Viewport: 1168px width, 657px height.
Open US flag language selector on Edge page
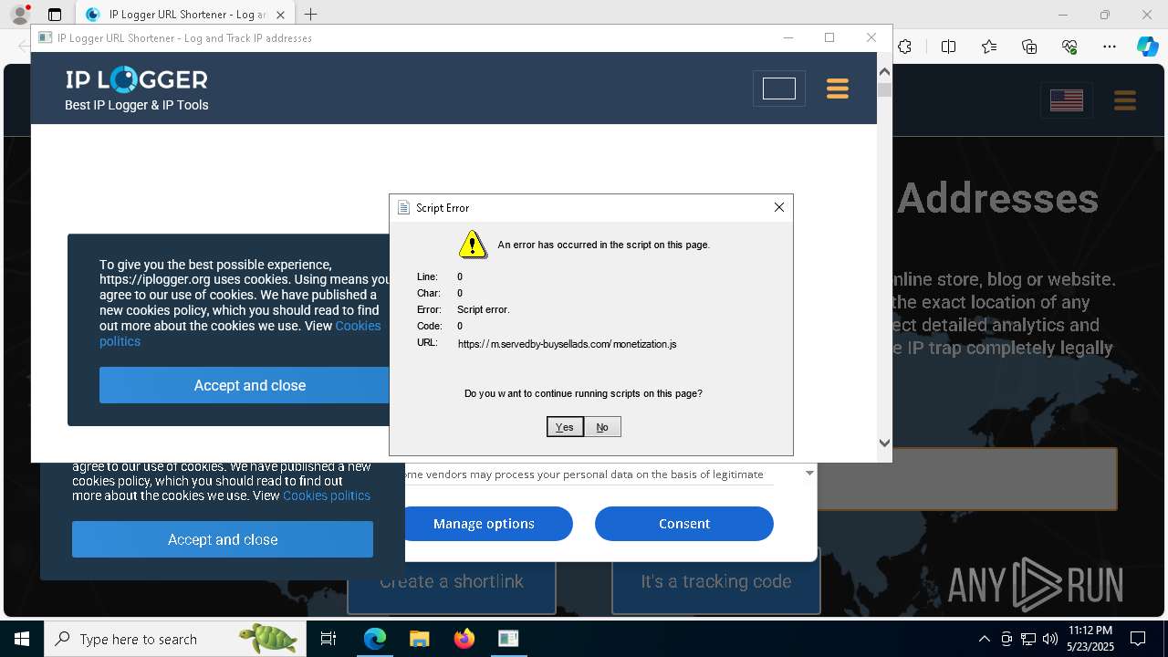(1066, 100)
